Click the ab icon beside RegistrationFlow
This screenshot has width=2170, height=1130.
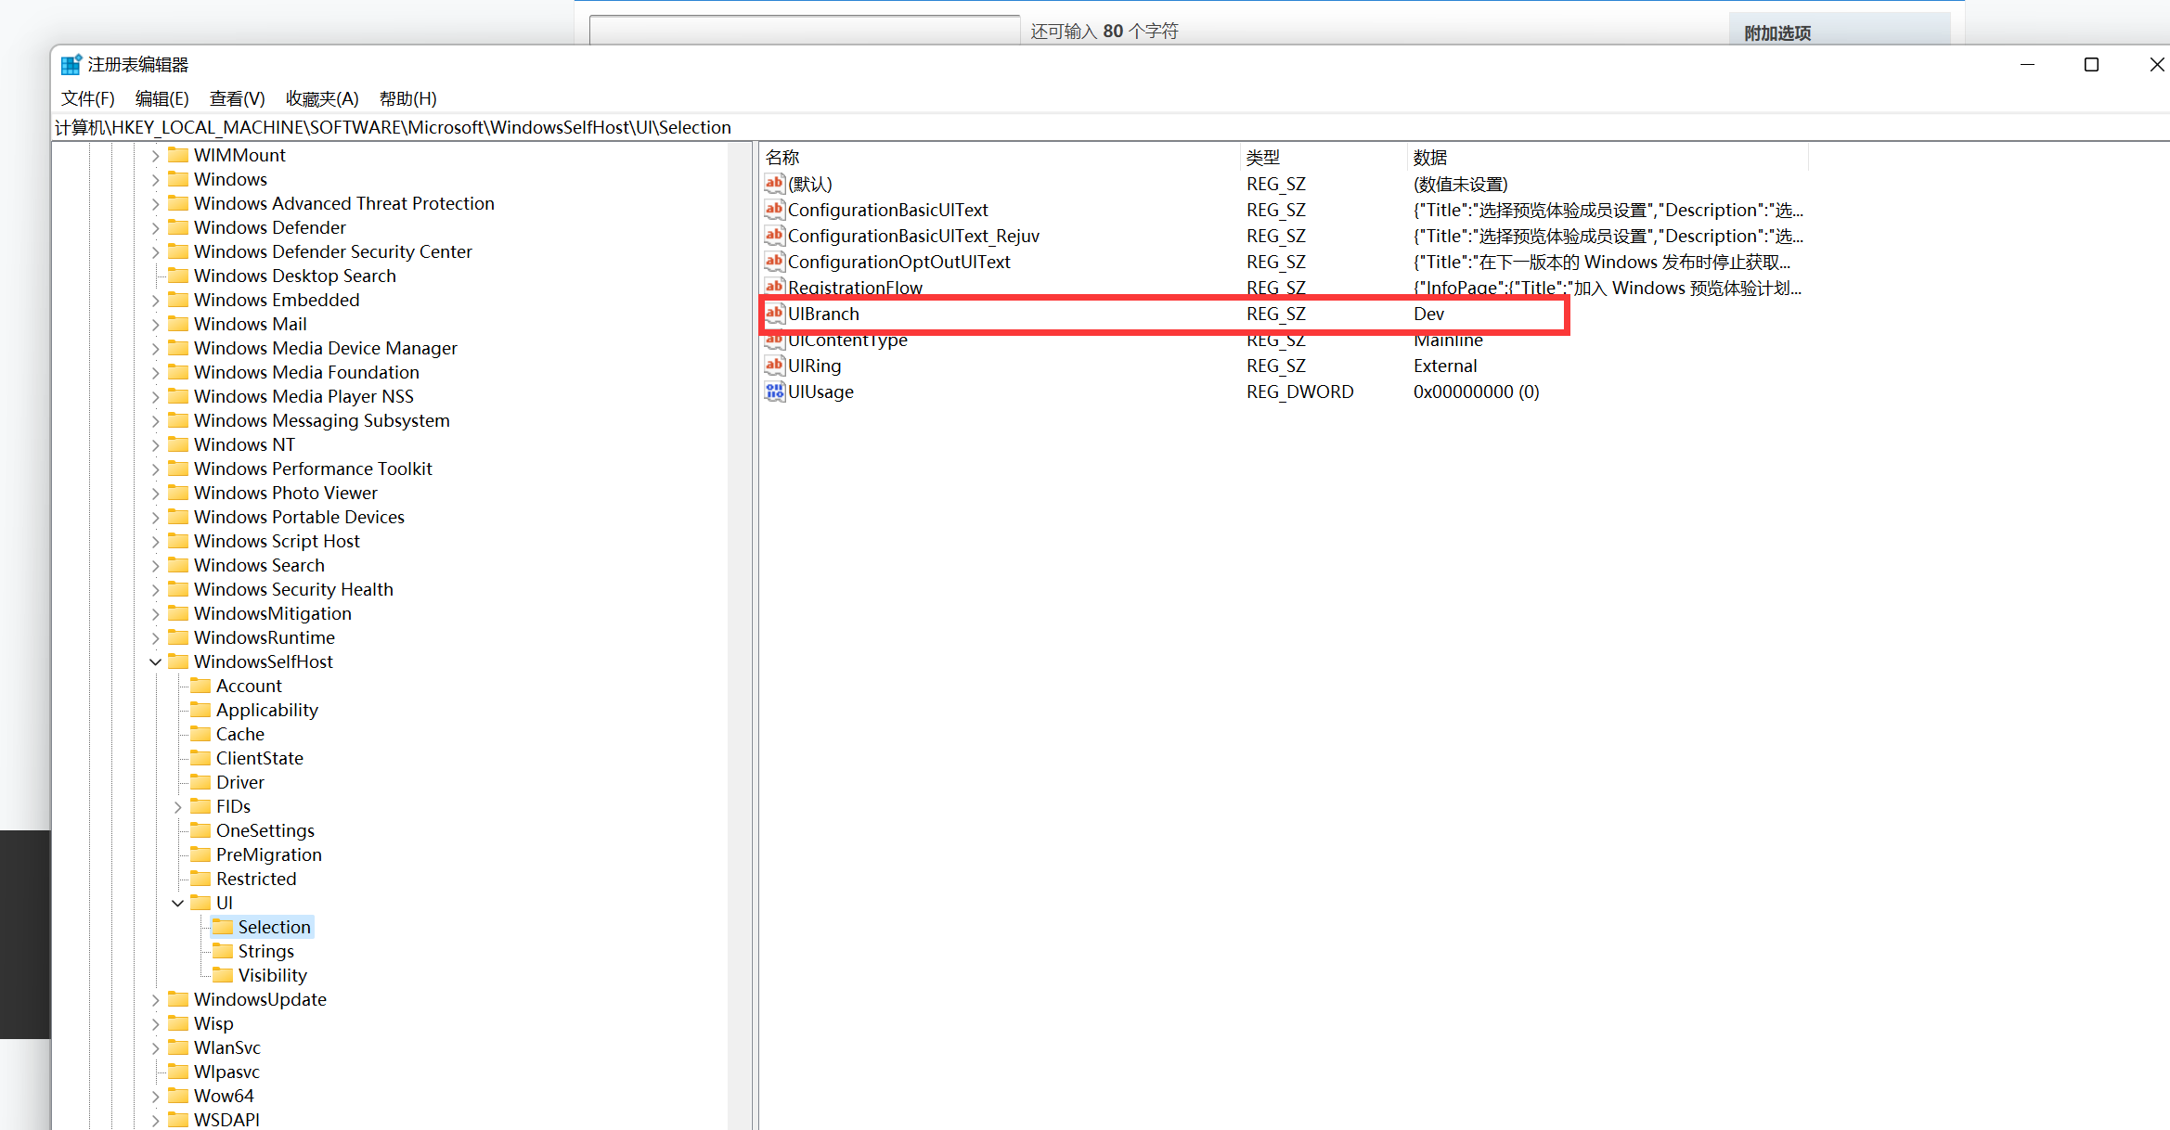coord(774,288)
